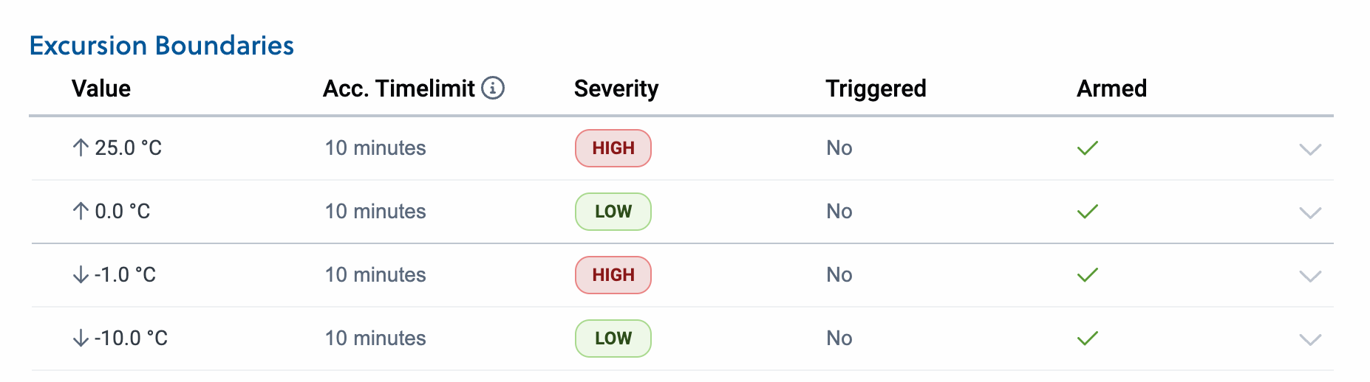Screen dimensions: 1370x382
Task: Click the LOW severity badge for 0.0 °C
Action: tap(613, 212)
